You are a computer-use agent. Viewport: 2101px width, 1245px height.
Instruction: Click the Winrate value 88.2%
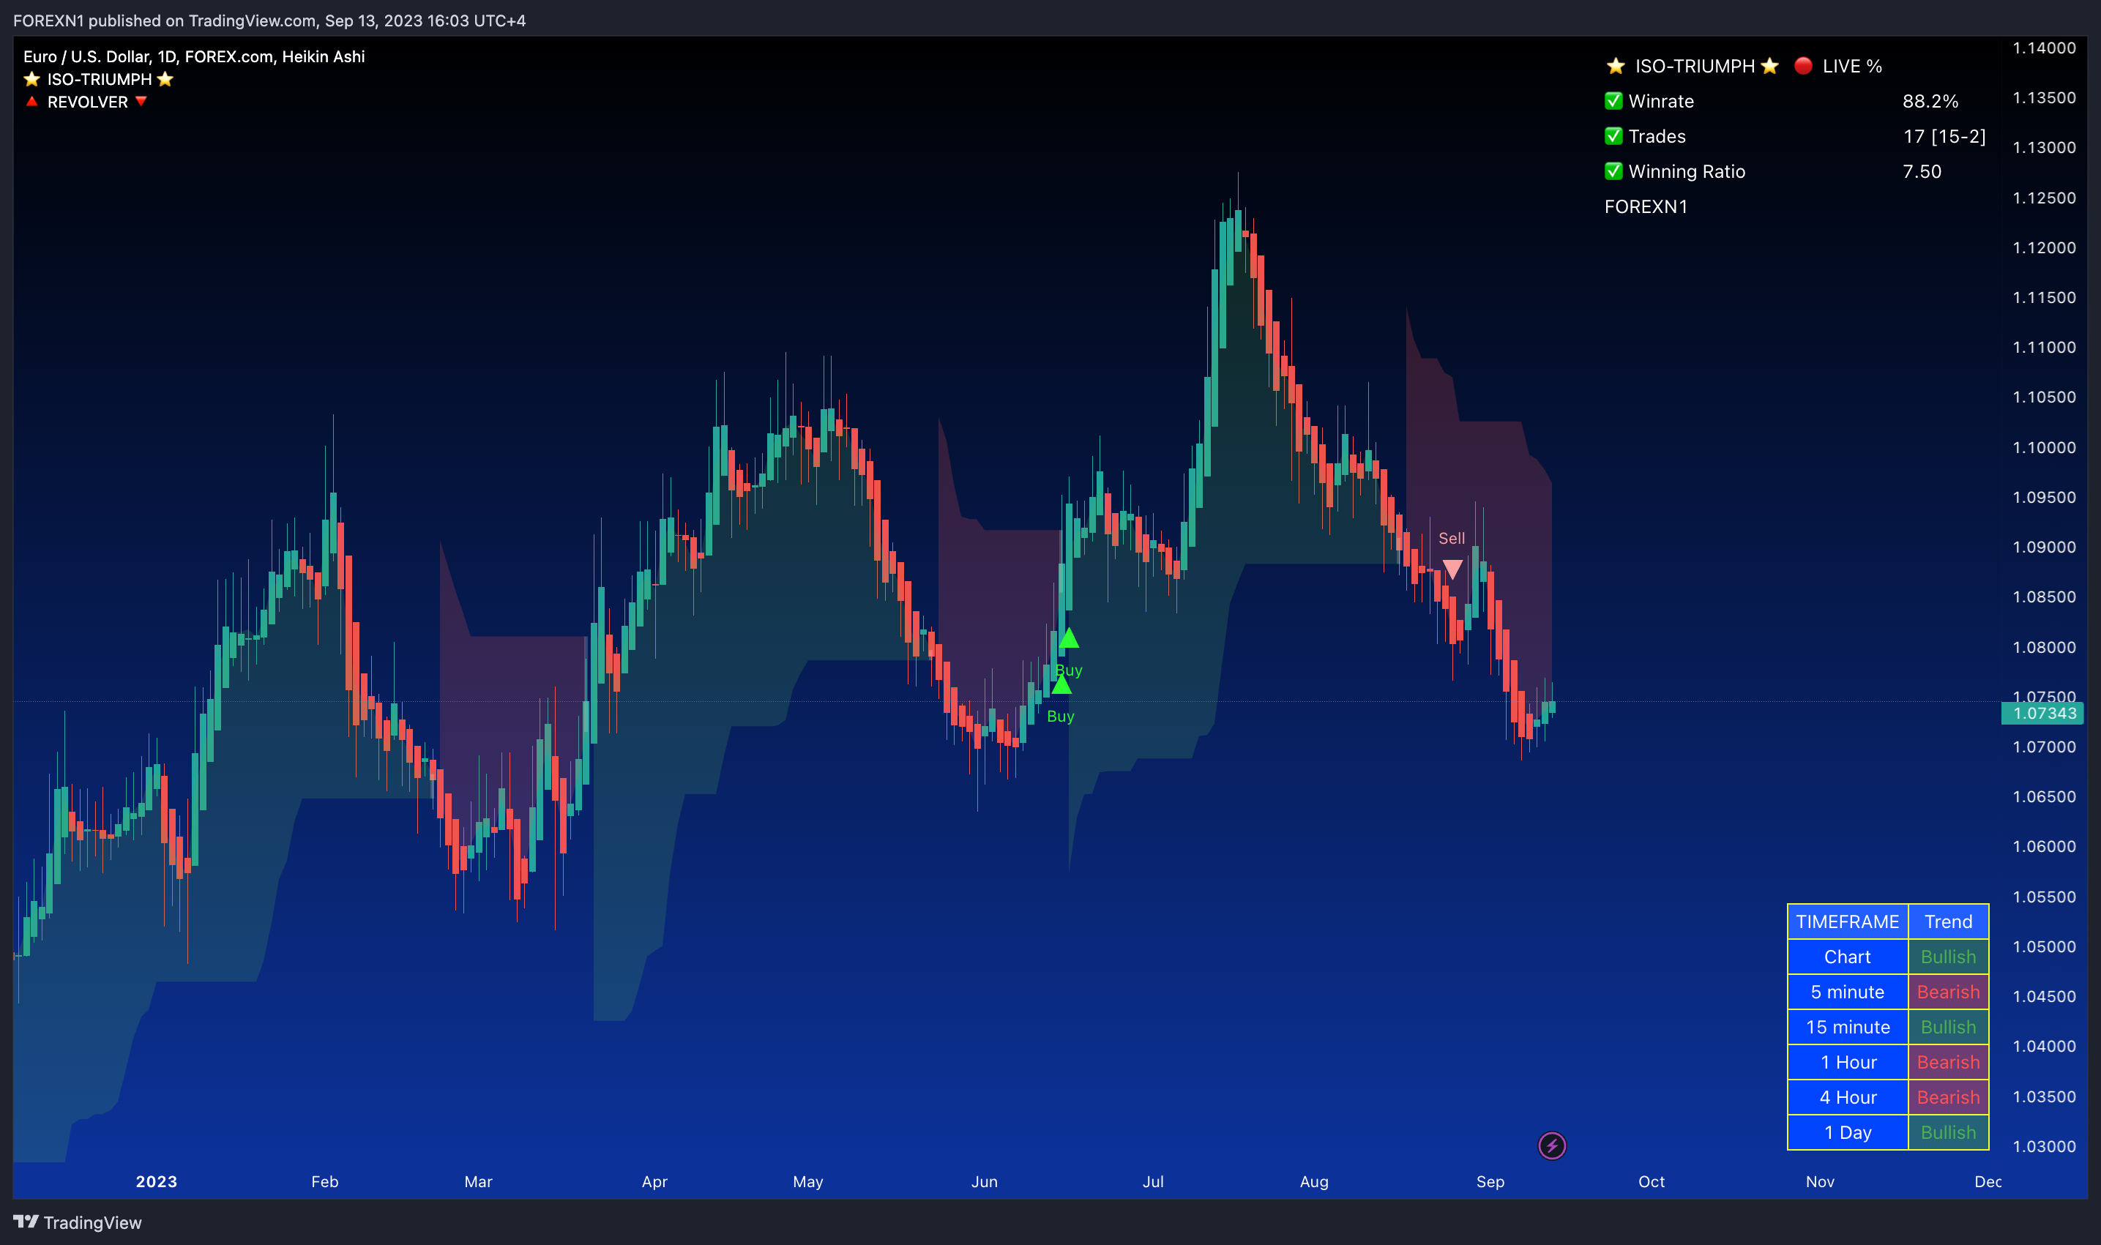pyautogui.click(x=1930, y=101)
